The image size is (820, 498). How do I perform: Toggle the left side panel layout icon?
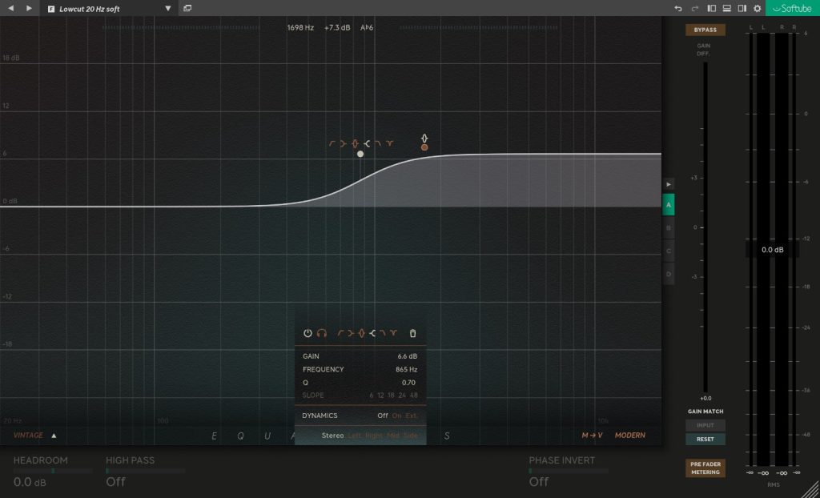[x=711, y=8]
